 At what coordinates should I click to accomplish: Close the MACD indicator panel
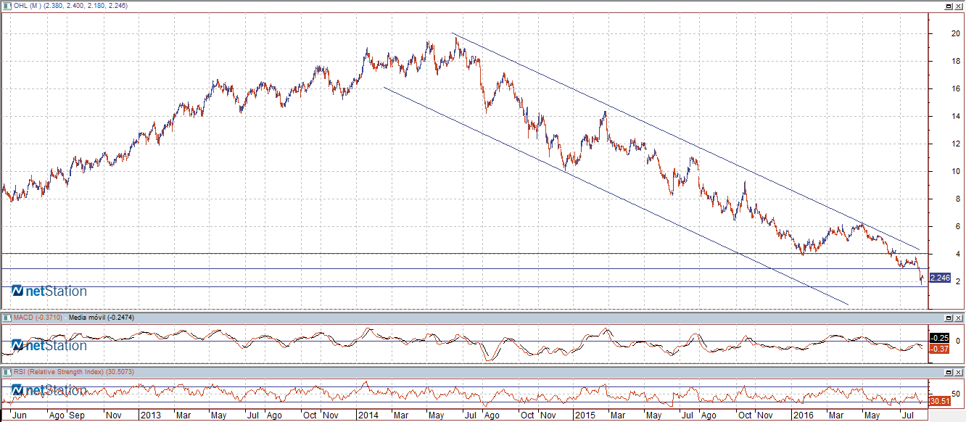tap(959, 318)
